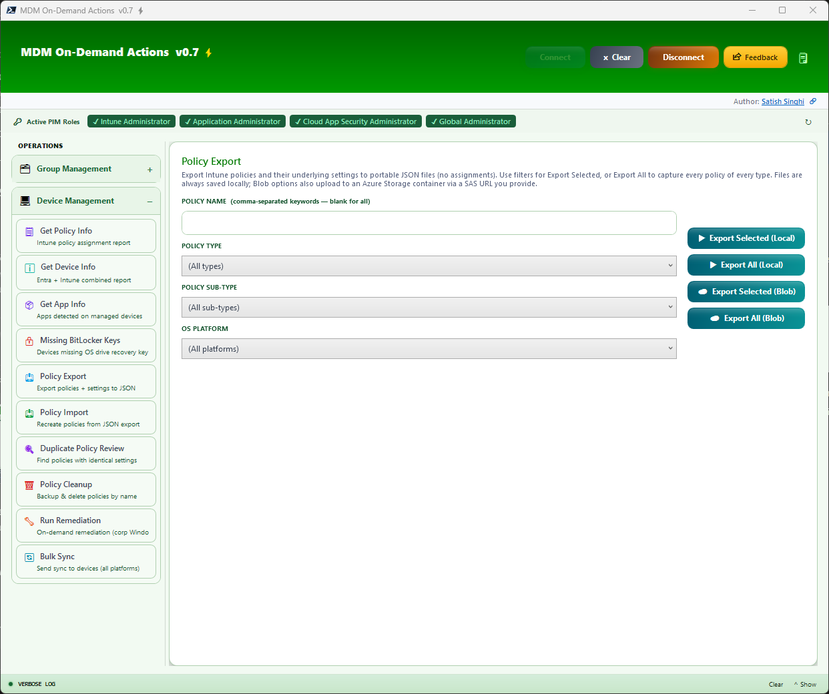Click the Bulk Sync icon

[29, 557]
